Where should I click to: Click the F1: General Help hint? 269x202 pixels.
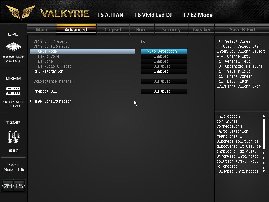tap(234, 61)
